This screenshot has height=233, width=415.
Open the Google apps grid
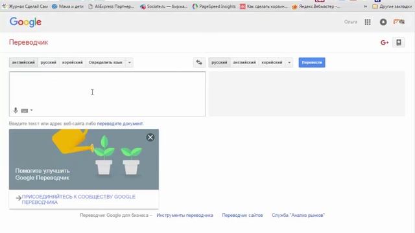pos(368,22)
